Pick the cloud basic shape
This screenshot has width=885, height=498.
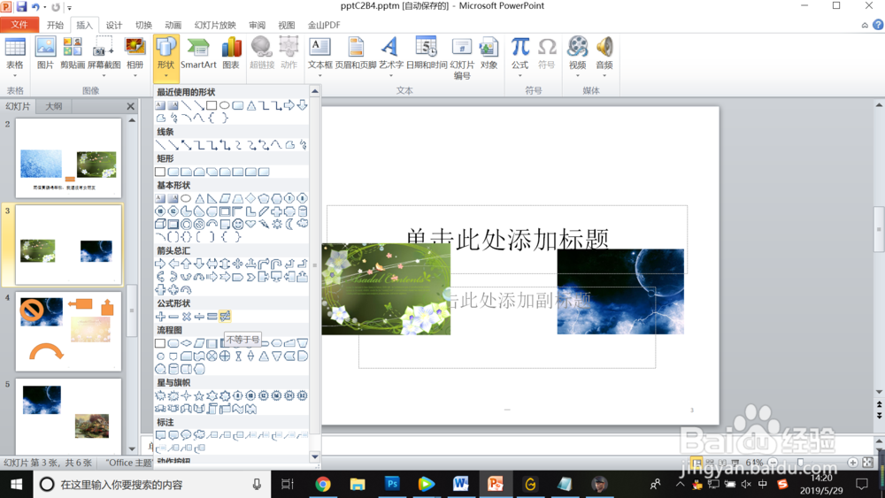tap(303, 224)
